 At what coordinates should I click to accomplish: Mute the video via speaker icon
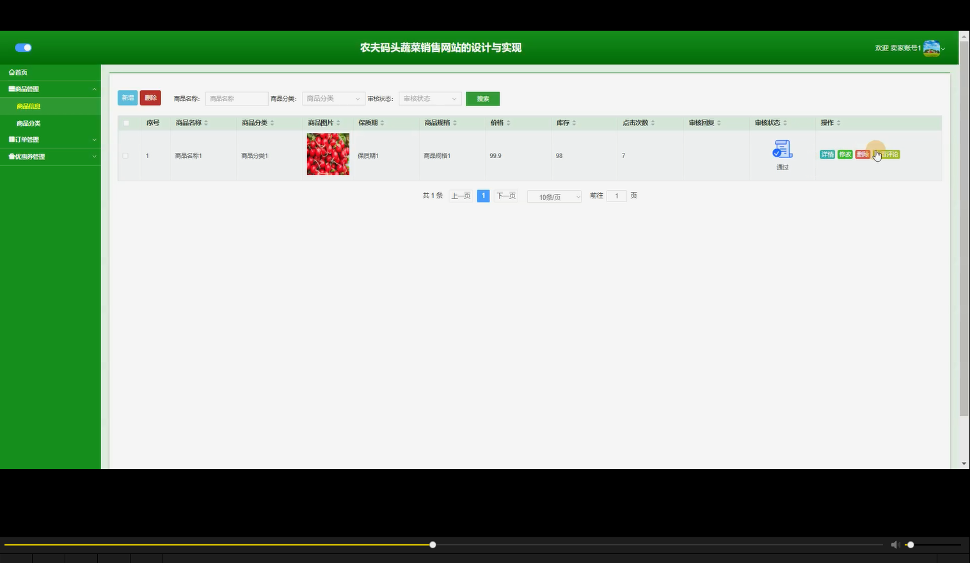click(x=895, y=545)
